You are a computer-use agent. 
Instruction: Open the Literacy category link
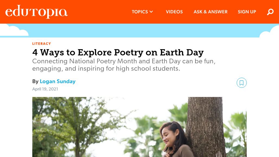[42, 44]
